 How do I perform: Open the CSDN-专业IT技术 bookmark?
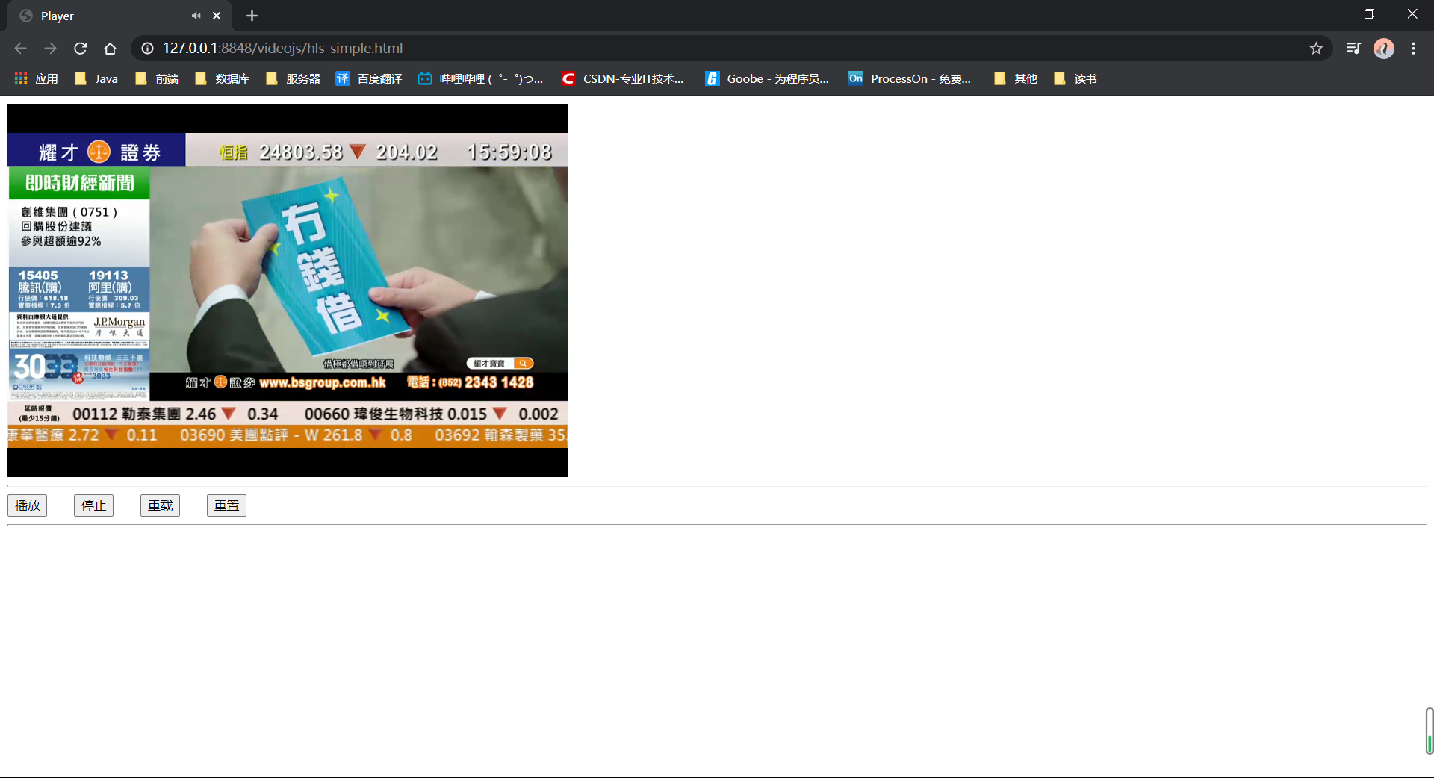point(623,78)
